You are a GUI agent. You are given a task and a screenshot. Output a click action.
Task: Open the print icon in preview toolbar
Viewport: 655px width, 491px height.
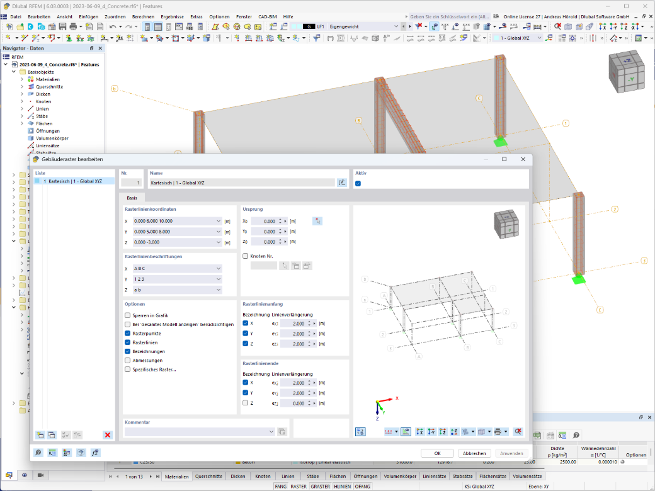[x=498, y=432]
